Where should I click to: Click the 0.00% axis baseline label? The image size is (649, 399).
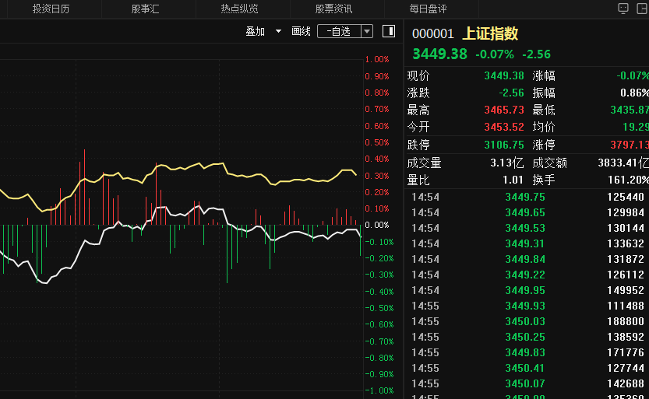pos(377,225)
